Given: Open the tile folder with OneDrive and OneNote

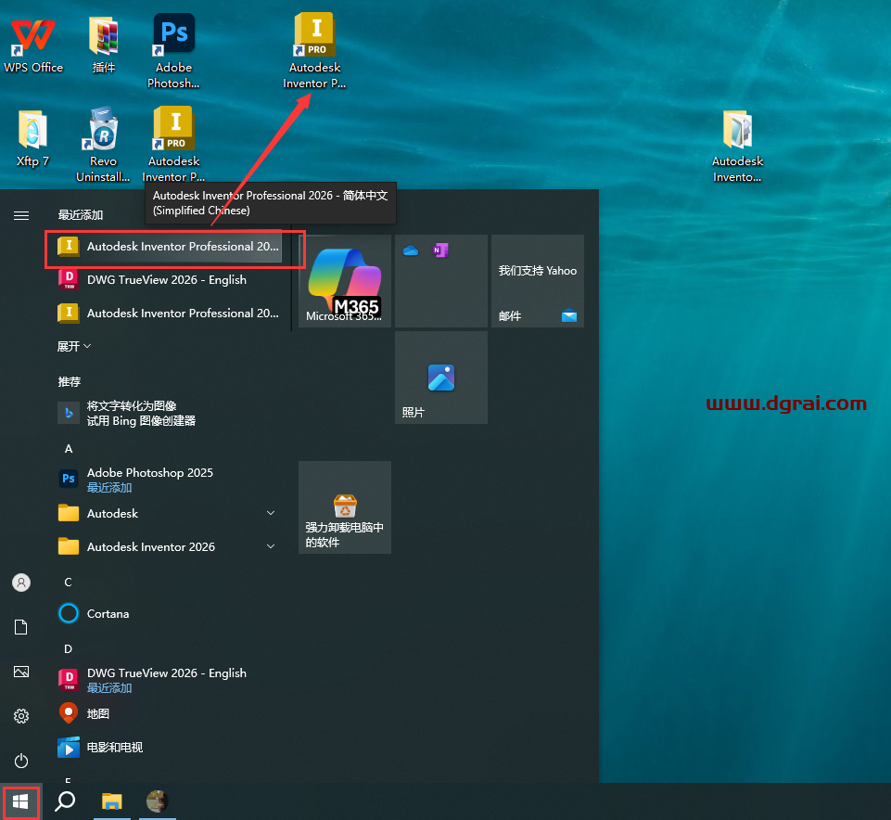Looking at the screenshot, I should [441, 281].
